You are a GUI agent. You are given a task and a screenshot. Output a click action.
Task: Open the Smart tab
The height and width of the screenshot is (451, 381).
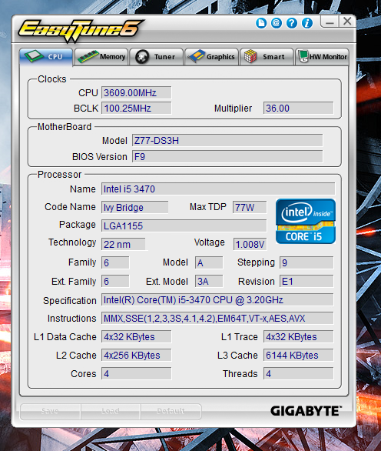click(267, 57)
